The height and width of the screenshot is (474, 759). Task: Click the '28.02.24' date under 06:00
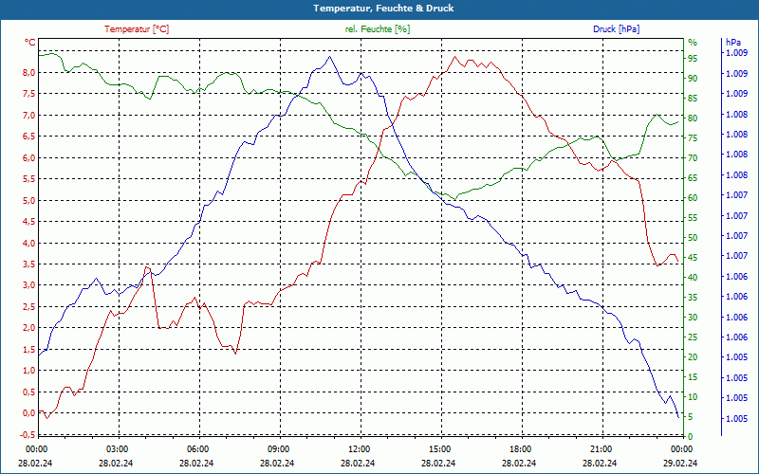196,463
